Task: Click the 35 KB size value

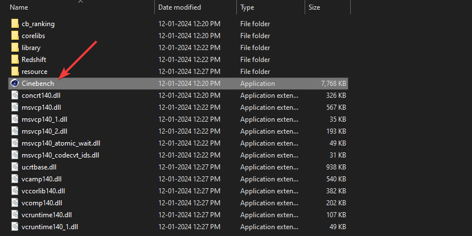Action: [x=338, y=119]
